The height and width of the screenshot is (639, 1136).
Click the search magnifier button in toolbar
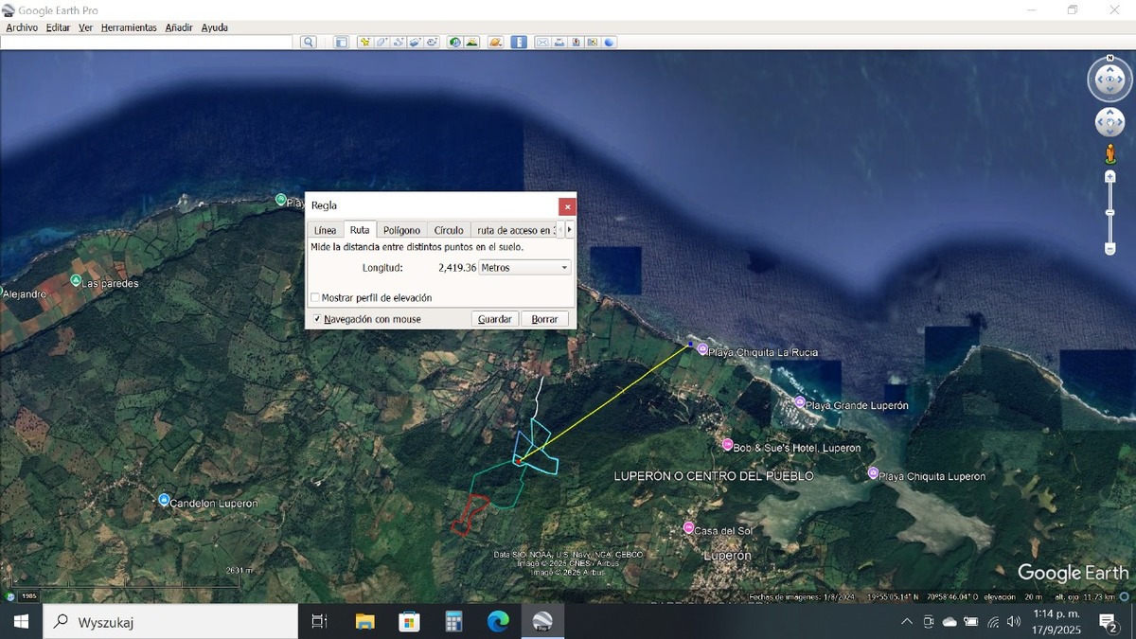[x=308, y=42]
